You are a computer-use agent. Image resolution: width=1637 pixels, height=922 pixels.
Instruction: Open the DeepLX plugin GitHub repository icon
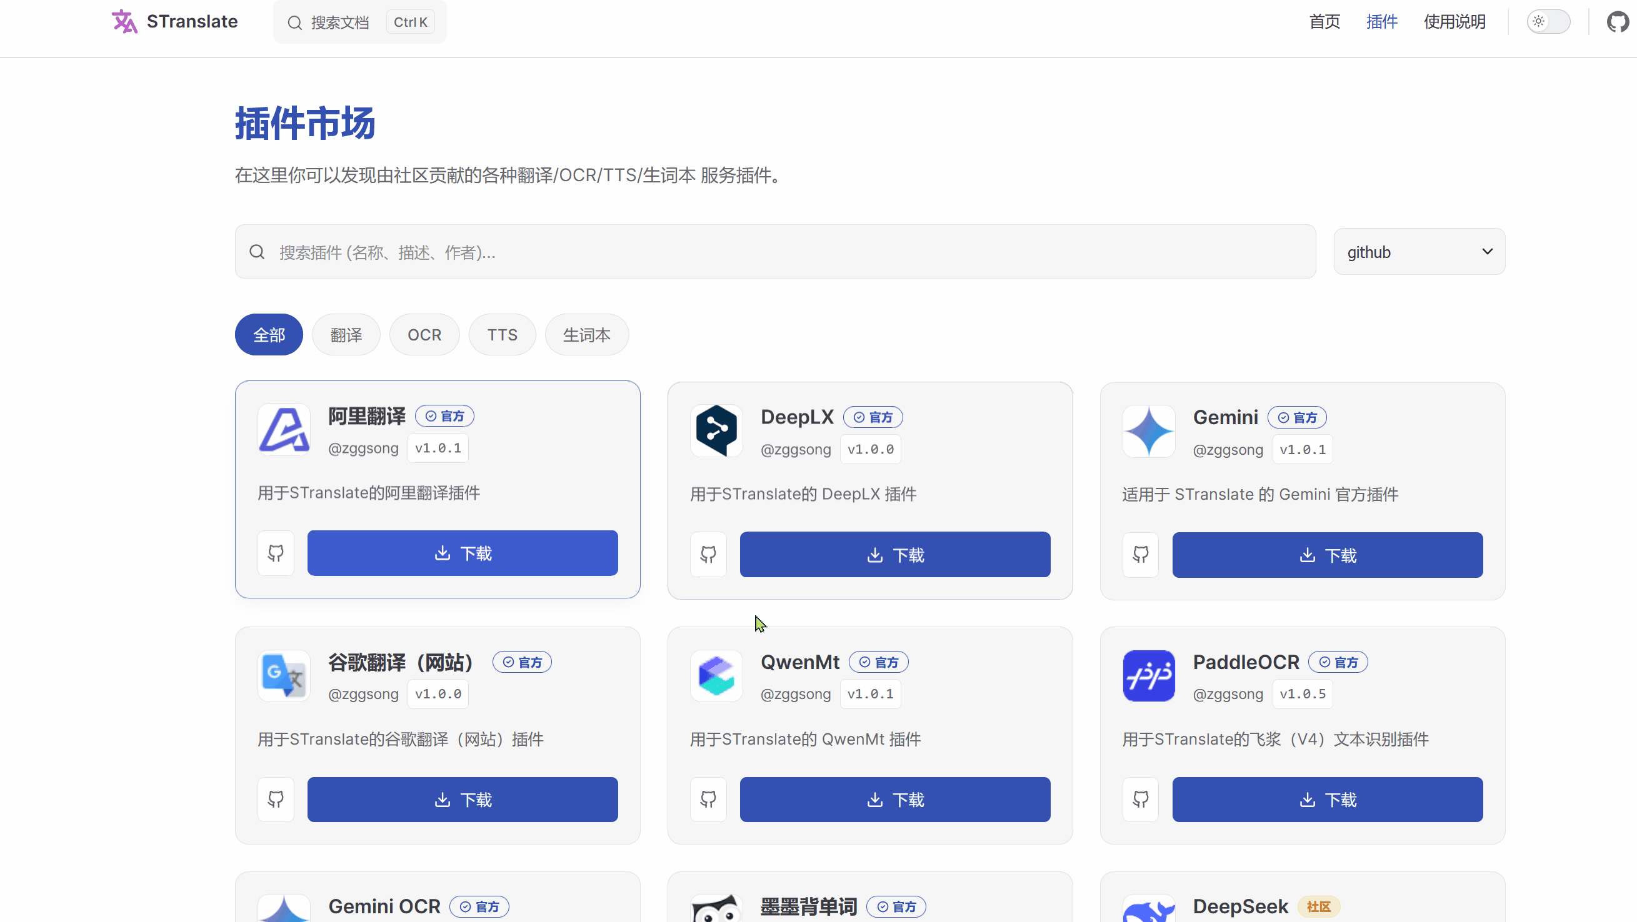[708, 554]
